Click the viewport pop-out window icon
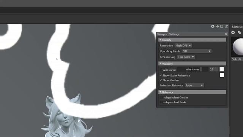 pos(226,26)
